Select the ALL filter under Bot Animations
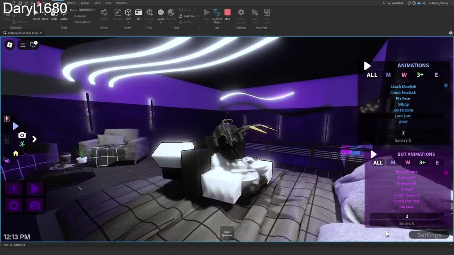The image size is (454, 255). (378, 163)
